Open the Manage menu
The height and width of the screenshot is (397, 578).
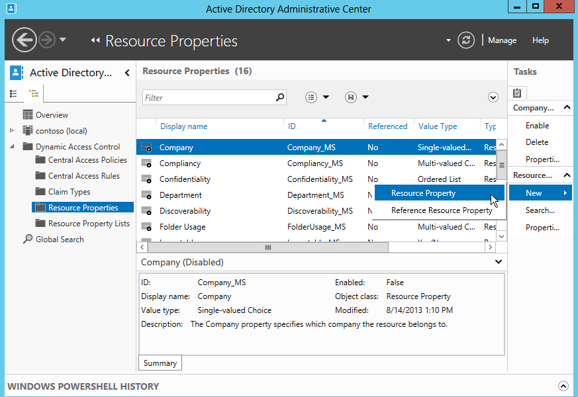click(x=502, y=40)
